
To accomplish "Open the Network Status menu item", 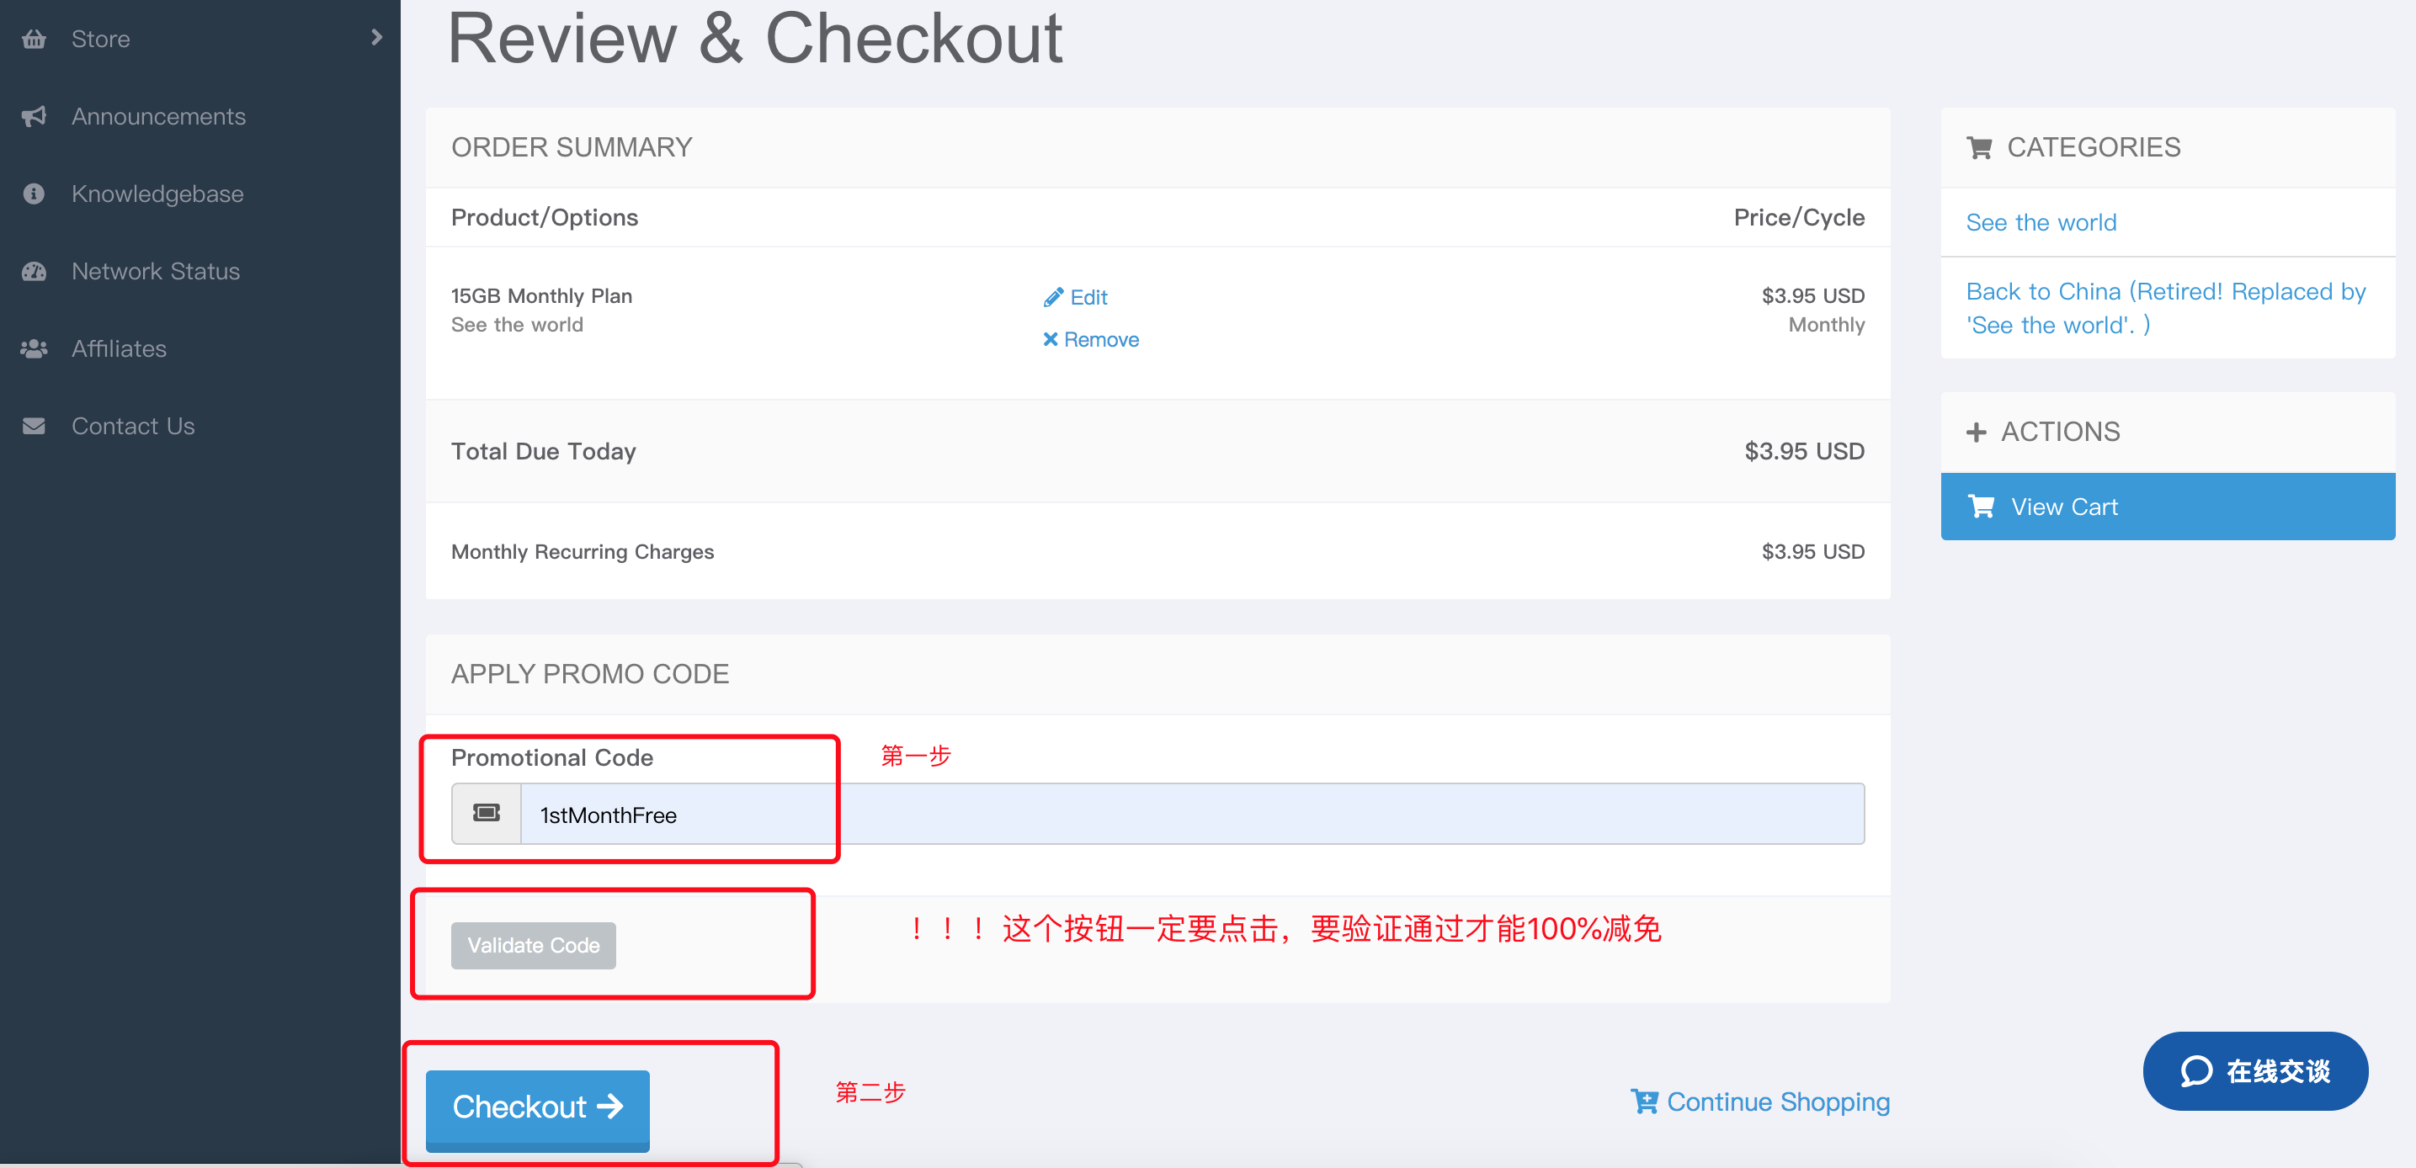I will (156, 272).
